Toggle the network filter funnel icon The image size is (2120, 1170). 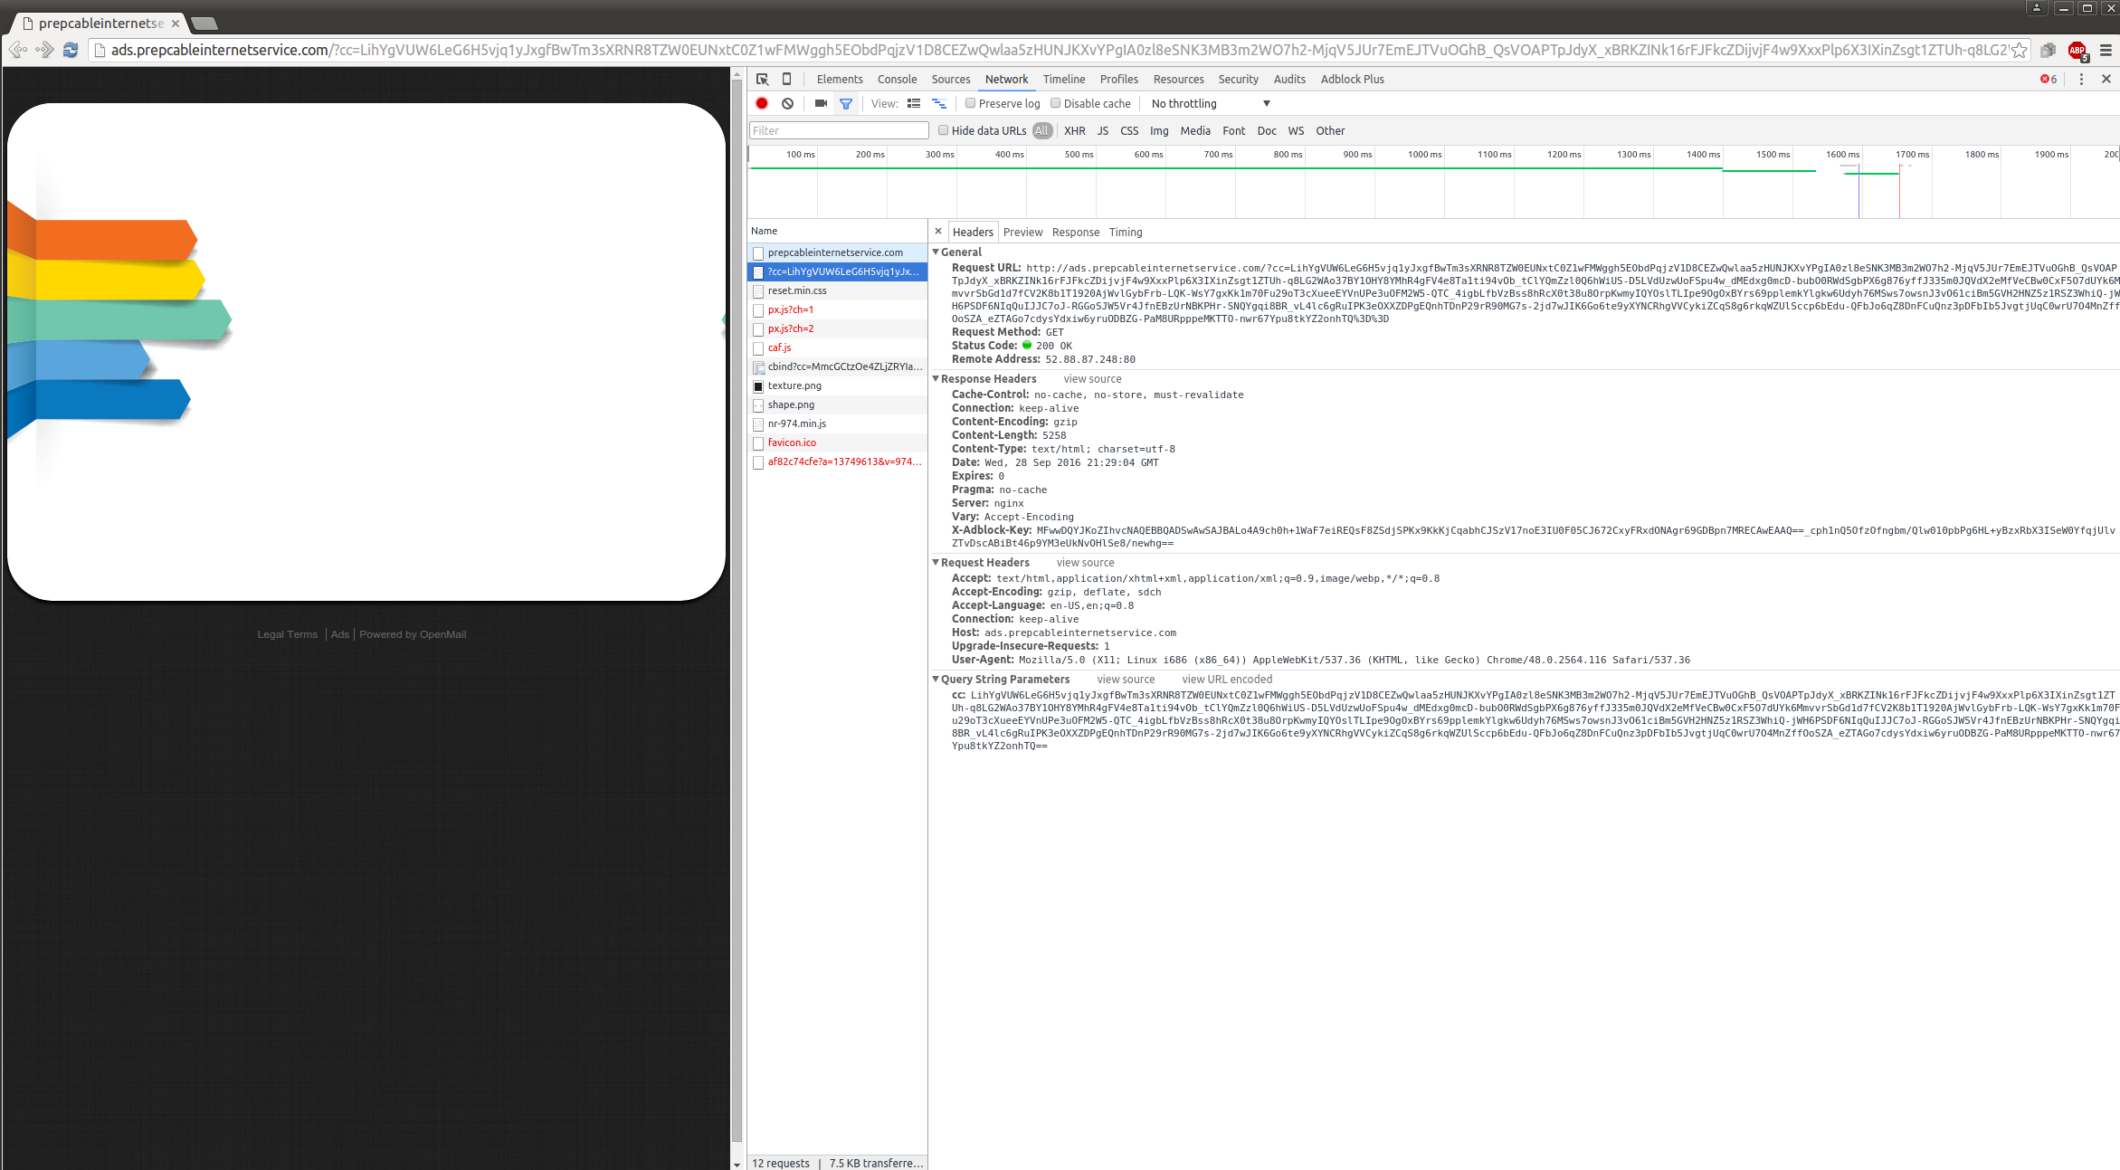point(846,104)
